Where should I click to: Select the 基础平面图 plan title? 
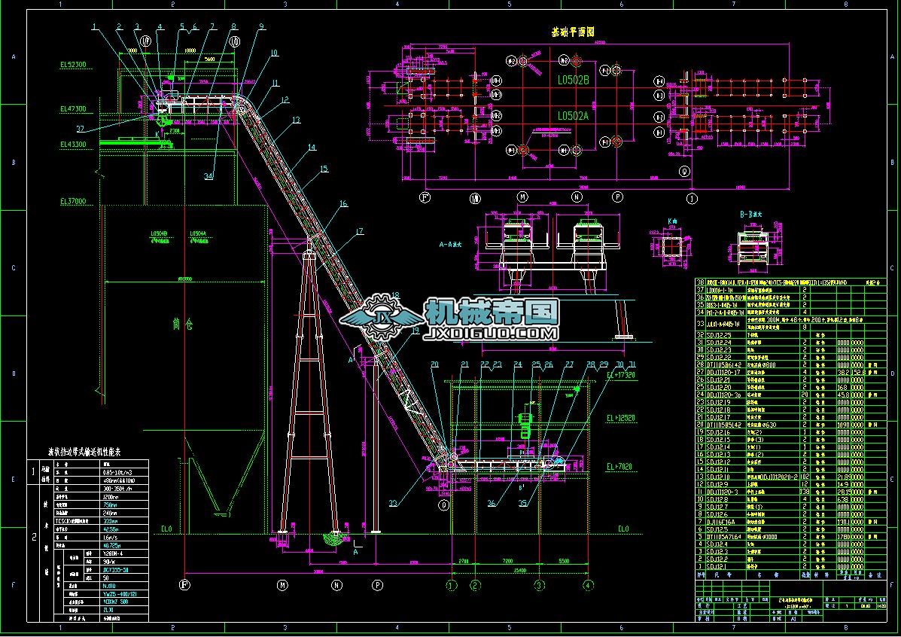pyautogui.click(x=573, y=32)
